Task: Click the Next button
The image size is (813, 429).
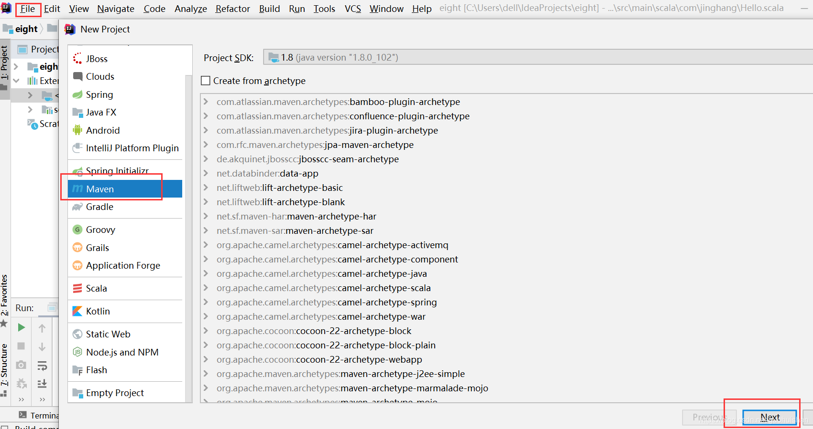Action: pos(769,417)
